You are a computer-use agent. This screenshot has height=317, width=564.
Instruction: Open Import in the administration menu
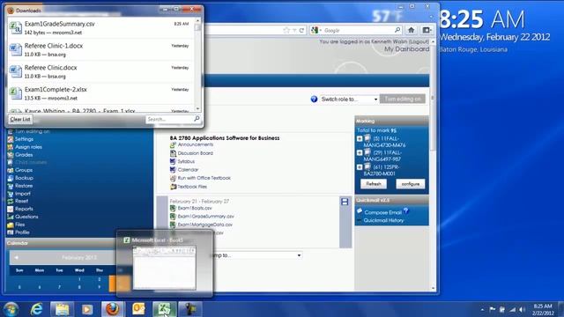point(23,194)
